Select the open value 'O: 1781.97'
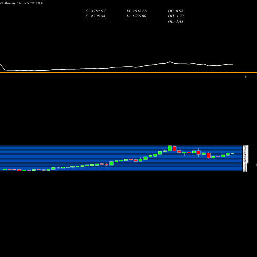Viewport: 257px width, 257px height. click(x=96, y=11)
